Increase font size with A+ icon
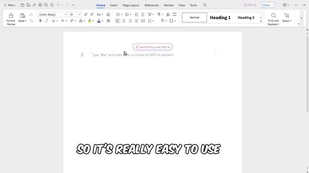 click(86, 14)
